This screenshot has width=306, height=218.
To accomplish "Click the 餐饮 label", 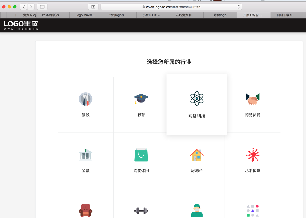I will point(85,115).
